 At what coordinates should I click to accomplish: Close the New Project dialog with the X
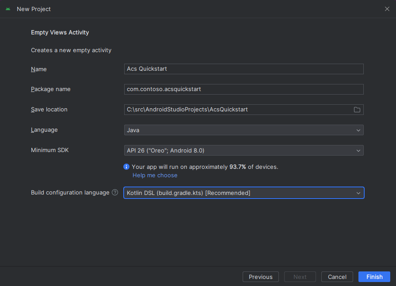coord(387,9)
